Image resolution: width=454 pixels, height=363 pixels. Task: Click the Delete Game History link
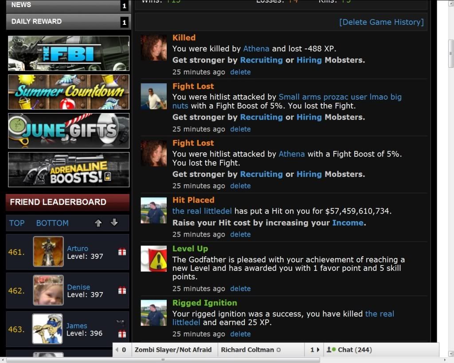[x=381, y=22]
